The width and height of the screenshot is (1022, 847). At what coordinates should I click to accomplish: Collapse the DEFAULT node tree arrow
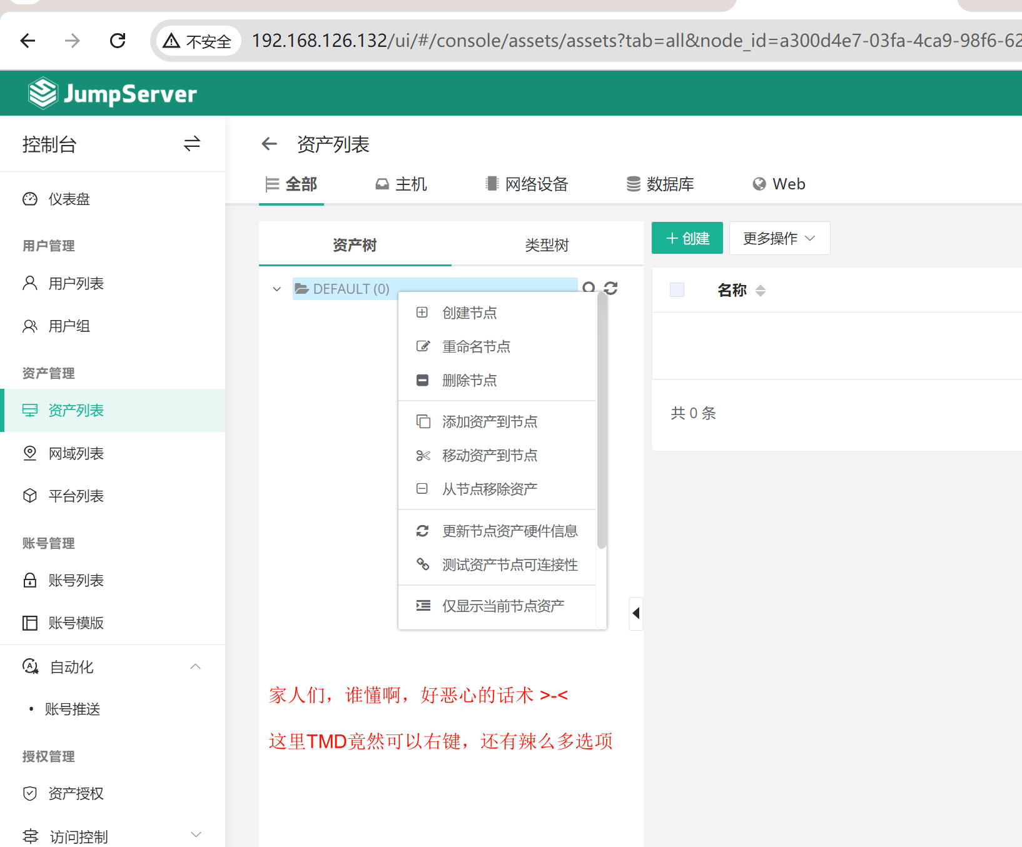pyautogui.click(x=276, y=289)
